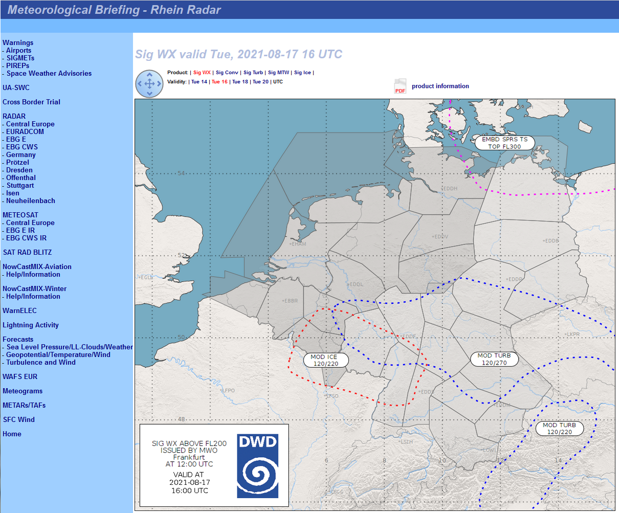
Task: Open the Offenthal radar page
Action: point(21,178)
